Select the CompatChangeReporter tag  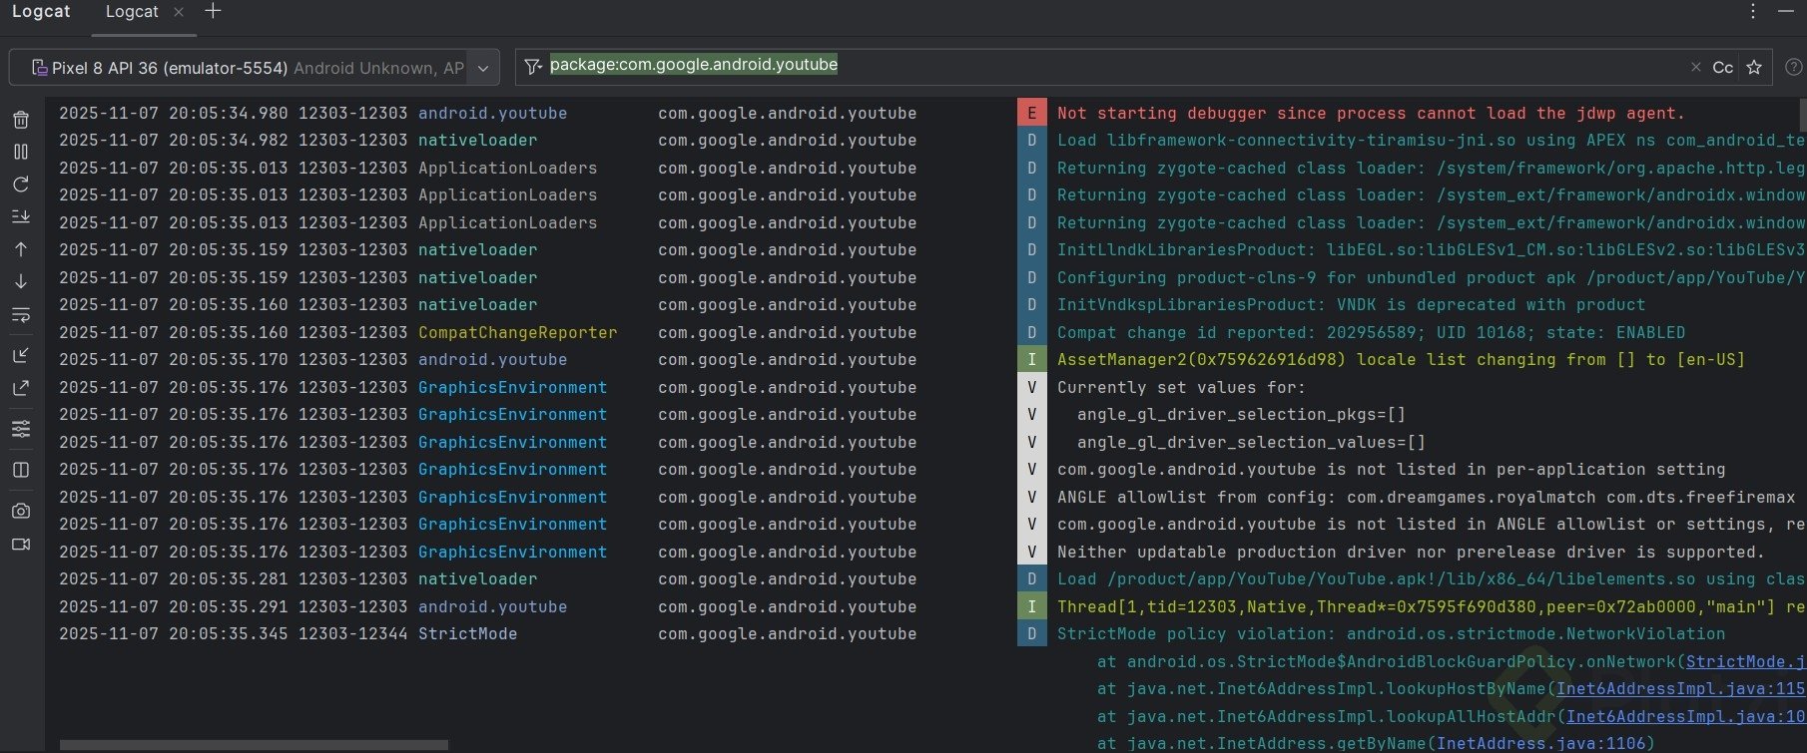(517, 332)
